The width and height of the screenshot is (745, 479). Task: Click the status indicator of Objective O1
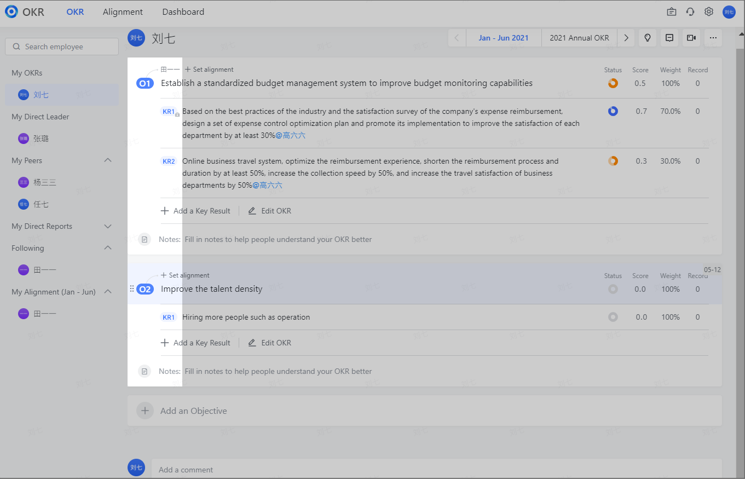[x=613, y=83]
